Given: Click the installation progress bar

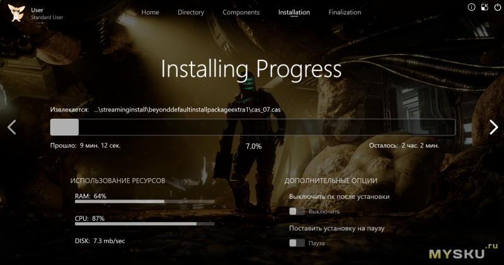Looking at the screenshot, I should [252, 127].
